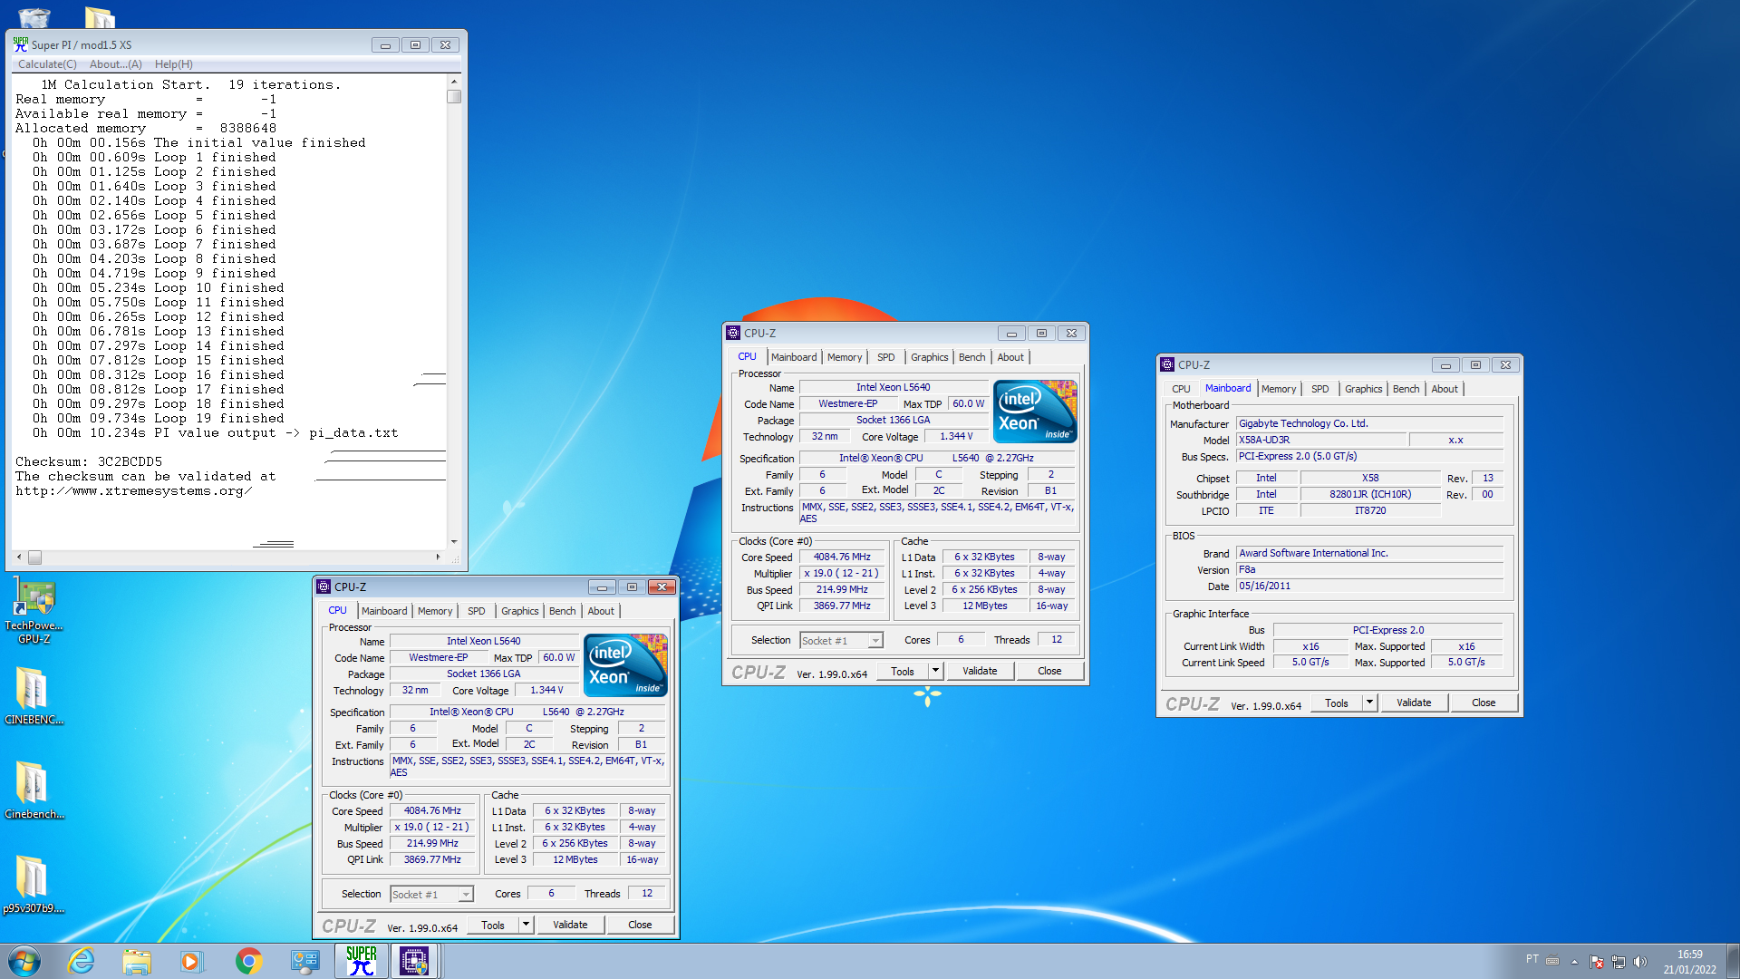Click Super PI vertical scrollbar down arrow
The width and height of the screenshot is (1740, 979).
pyautogui.click(x=454, y=542)
